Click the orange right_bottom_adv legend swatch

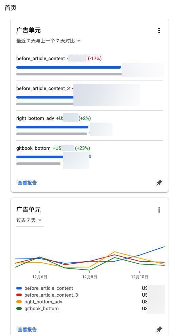click(x=19, y=302)
